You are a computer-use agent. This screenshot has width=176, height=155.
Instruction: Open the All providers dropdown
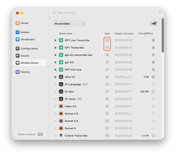(x=69, y=24)
